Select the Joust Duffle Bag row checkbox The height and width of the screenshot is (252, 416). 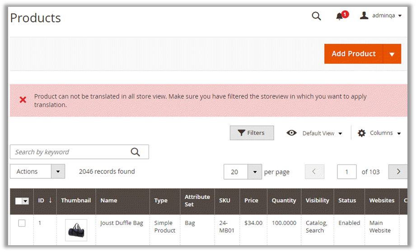(22, 223)
